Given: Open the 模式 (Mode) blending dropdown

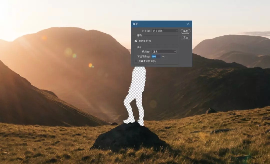Looking at the screenshot, I should coord(164,51).
